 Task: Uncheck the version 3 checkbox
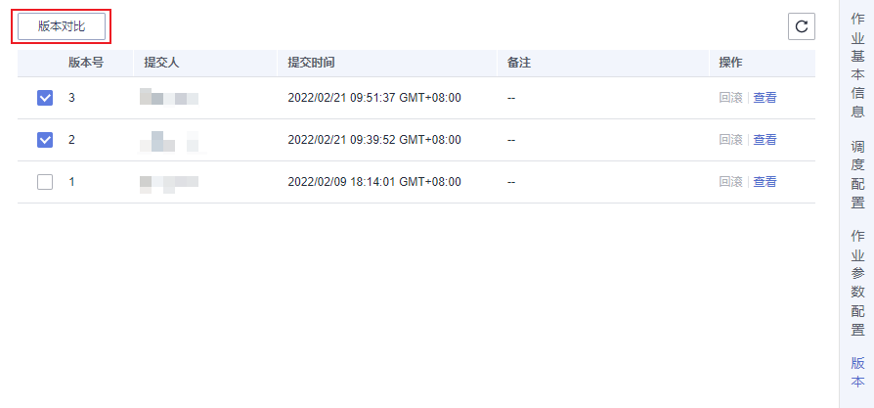click(45, 98)
